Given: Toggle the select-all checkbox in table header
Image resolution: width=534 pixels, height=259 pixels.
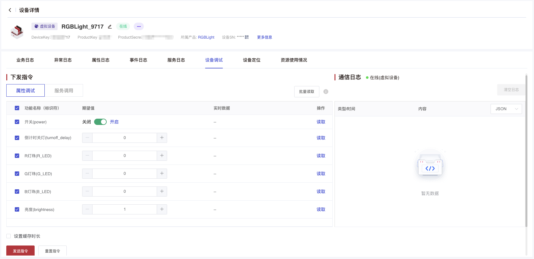Looking at the screenshot, I should point(17,108).
